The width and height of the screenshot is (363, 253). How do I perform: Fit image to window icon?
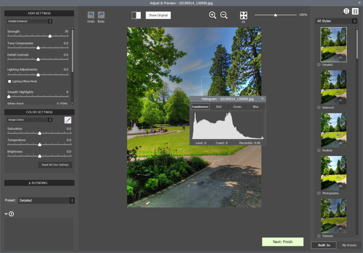coord(244,15)
